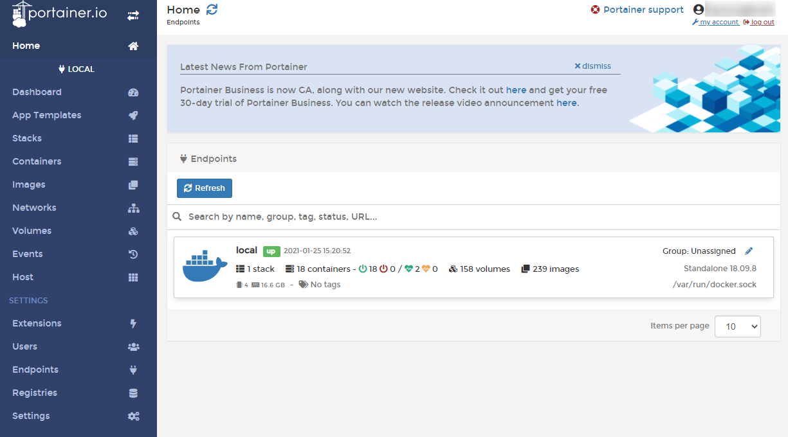Click the Host grid icon

tap(133, 278)
